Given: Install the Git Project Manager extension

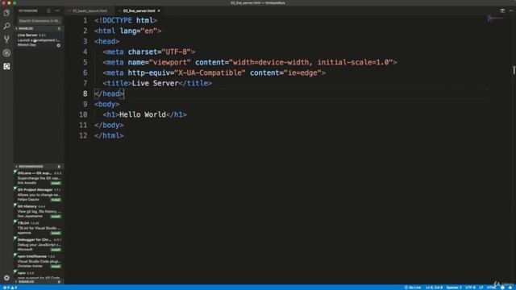Looking at the screenshot, I should [x=56, y=200].
